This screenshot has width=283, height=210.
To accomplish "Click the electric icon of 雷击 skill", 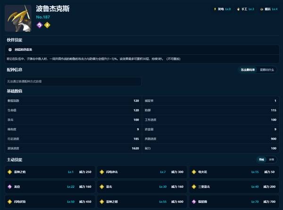I will point(102,187).
